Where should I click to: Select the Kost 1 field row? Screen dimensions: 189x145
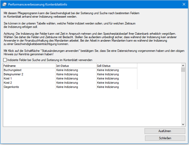(x=70, y=78)
